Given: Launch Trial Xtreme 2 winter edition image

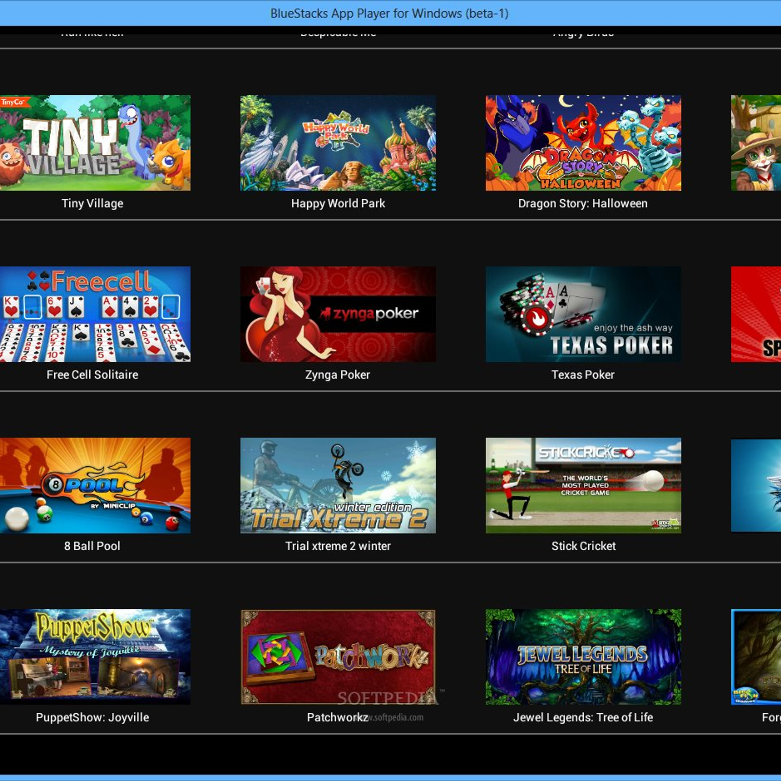Looking at the screenshot, I should pos(338,485).
